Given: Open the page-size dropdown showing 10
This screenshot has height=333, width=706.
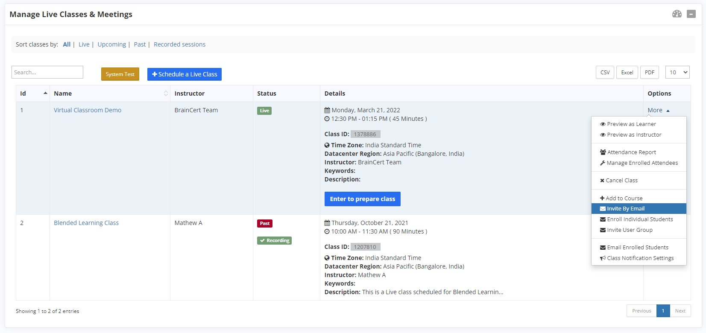Looking at the screenshot, I should [677, 73].
